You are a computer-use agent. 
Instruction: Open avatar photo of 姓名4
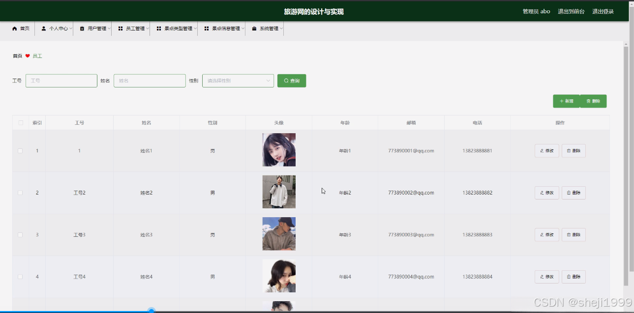(279, 276)
